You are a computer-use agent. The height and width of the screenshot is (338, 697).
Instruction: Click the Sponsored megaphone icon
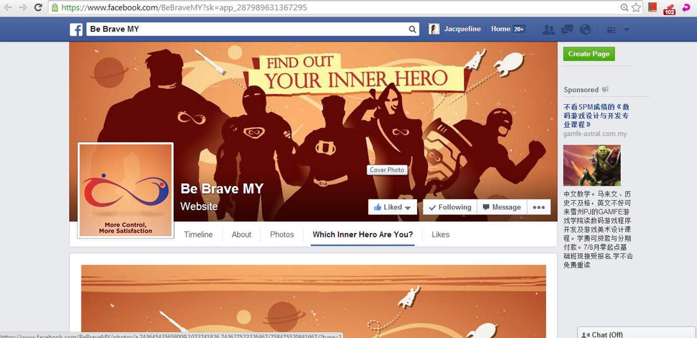[605, 89]
